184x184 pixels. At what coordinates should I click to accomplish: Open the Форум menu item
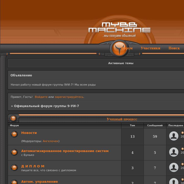[x=127, y=48]
